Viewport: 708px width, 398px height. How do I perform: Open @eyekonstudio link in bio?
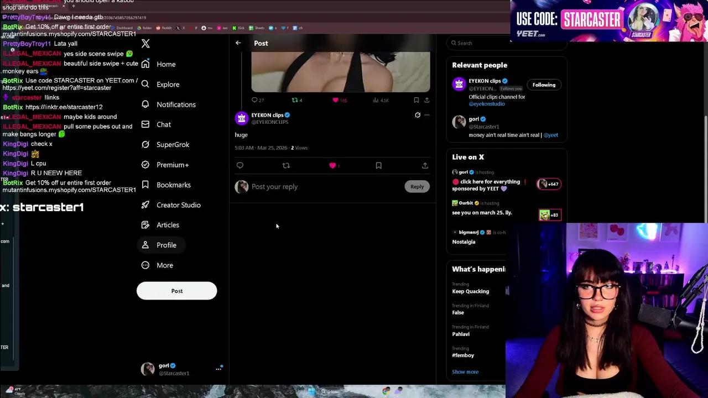(487, 104)
